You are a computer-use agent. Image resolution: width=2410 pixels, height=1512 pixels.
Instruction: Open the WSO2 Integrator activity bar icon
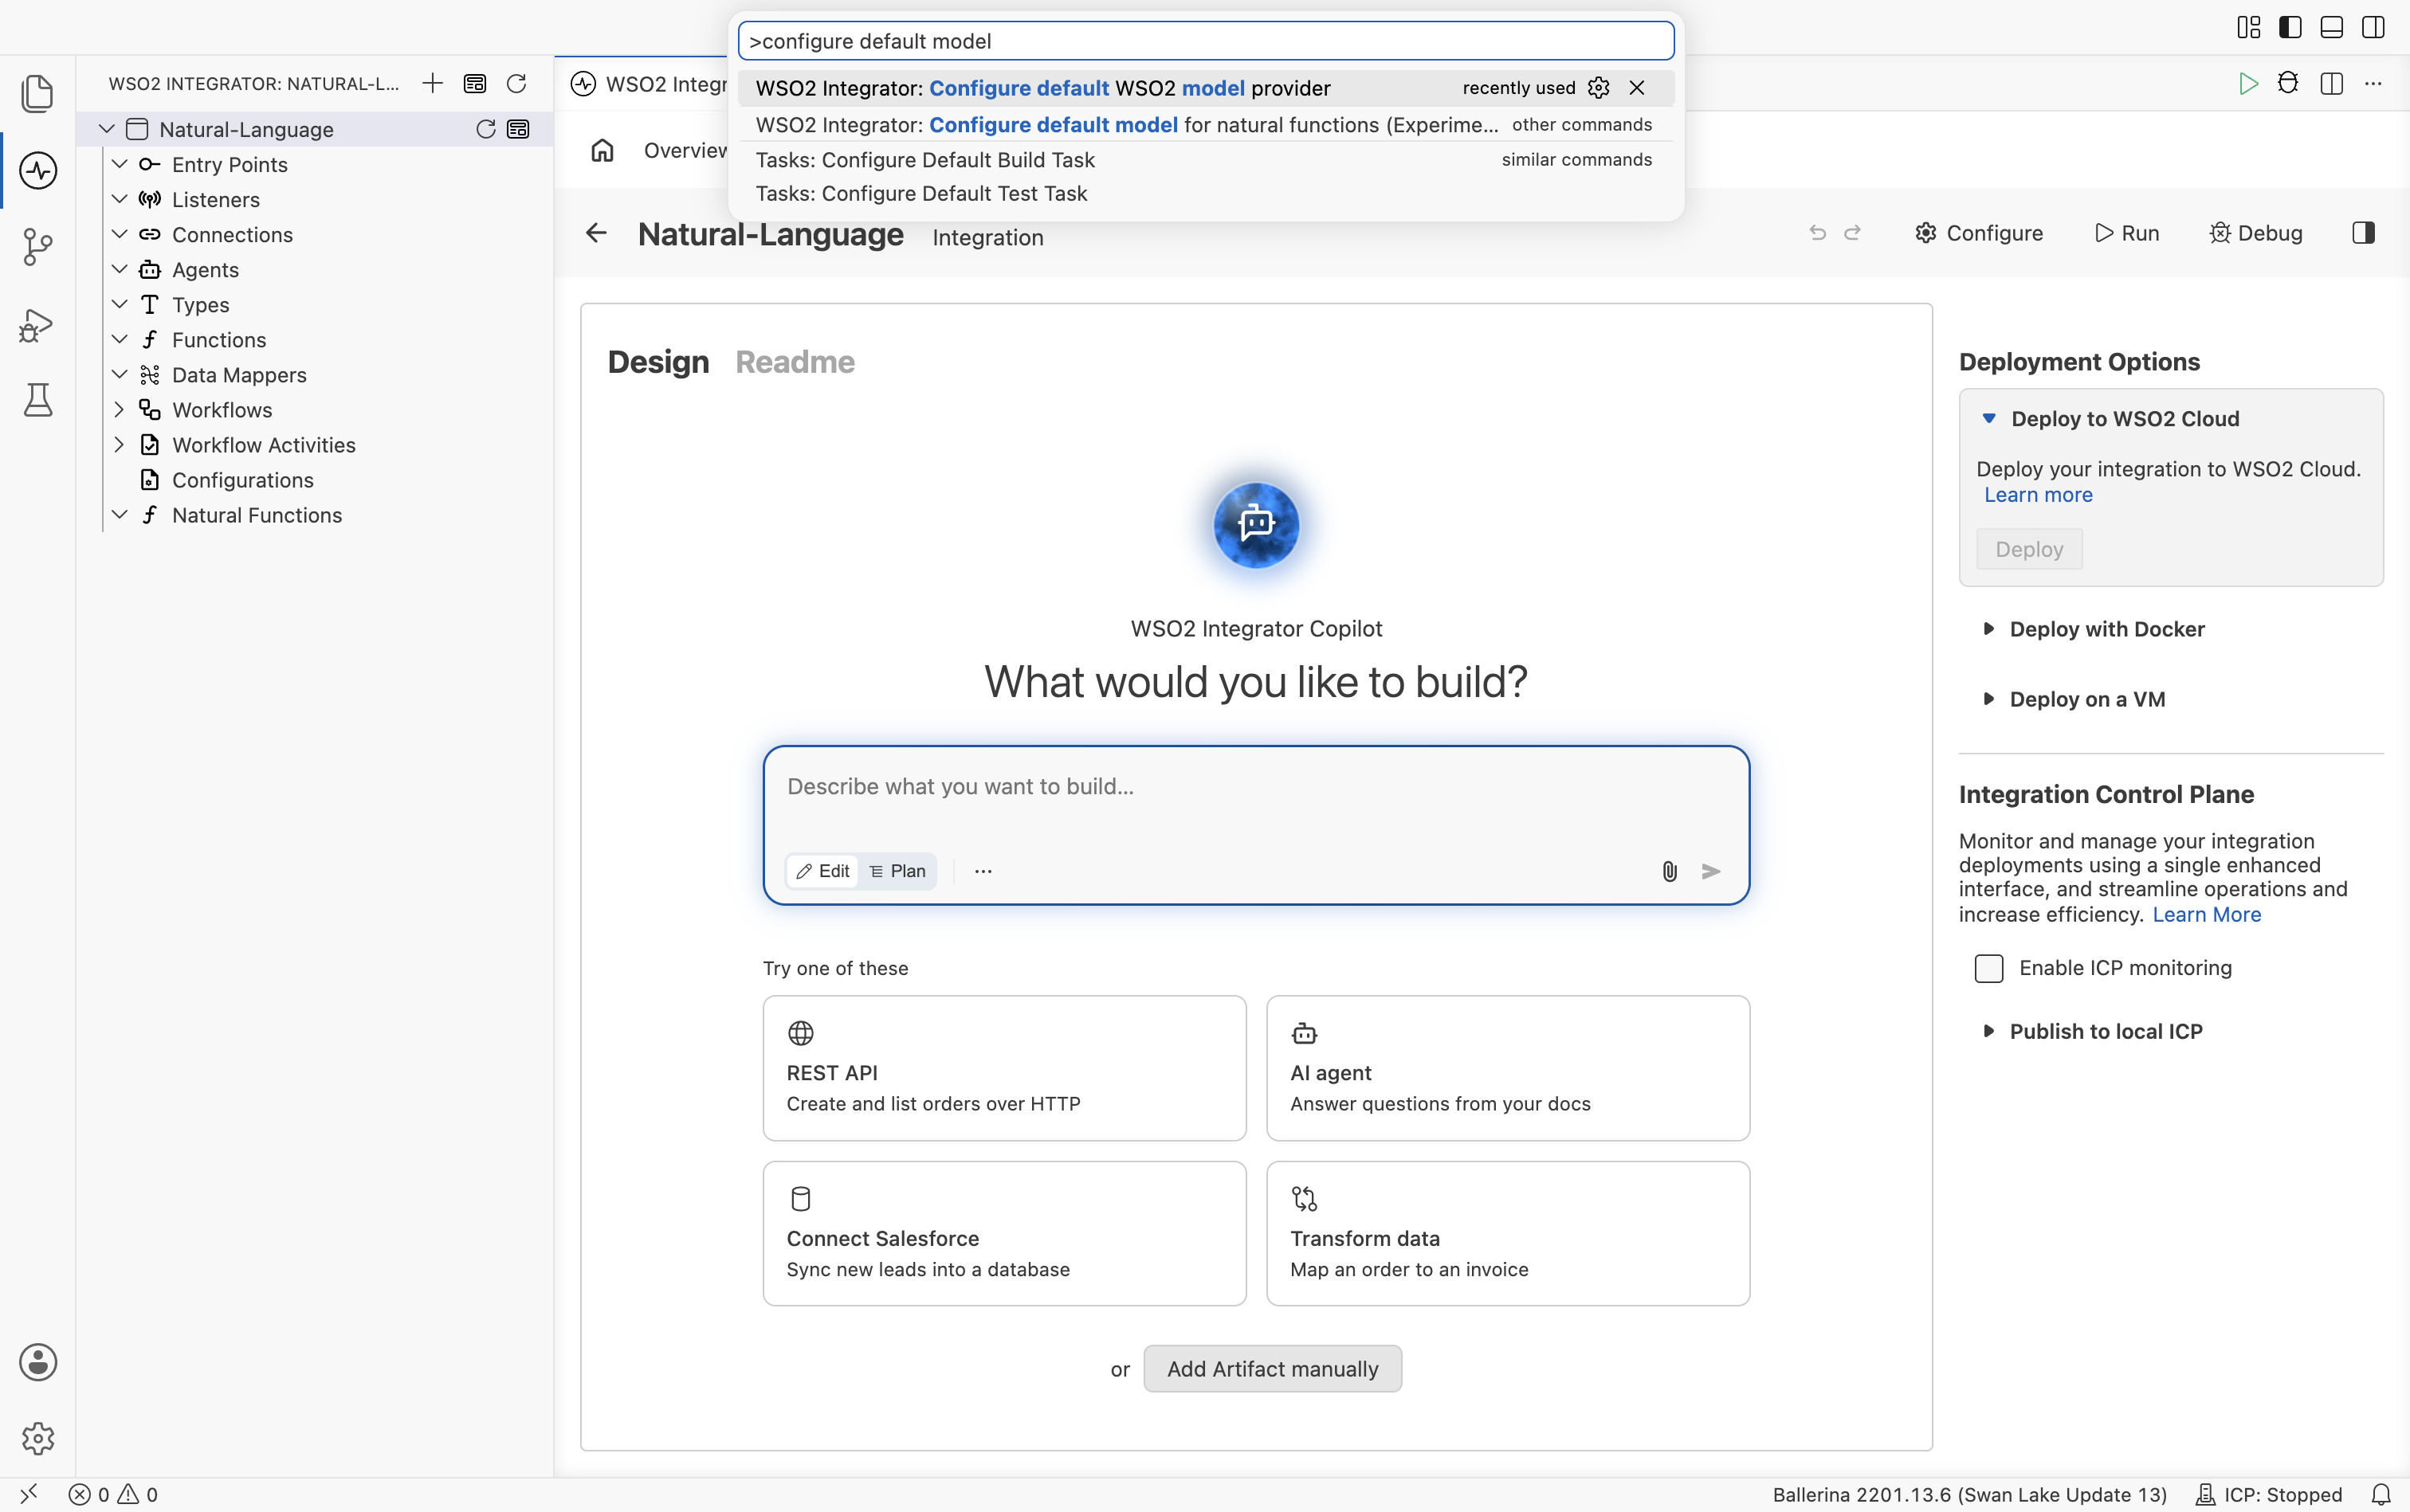coord(38,170)
